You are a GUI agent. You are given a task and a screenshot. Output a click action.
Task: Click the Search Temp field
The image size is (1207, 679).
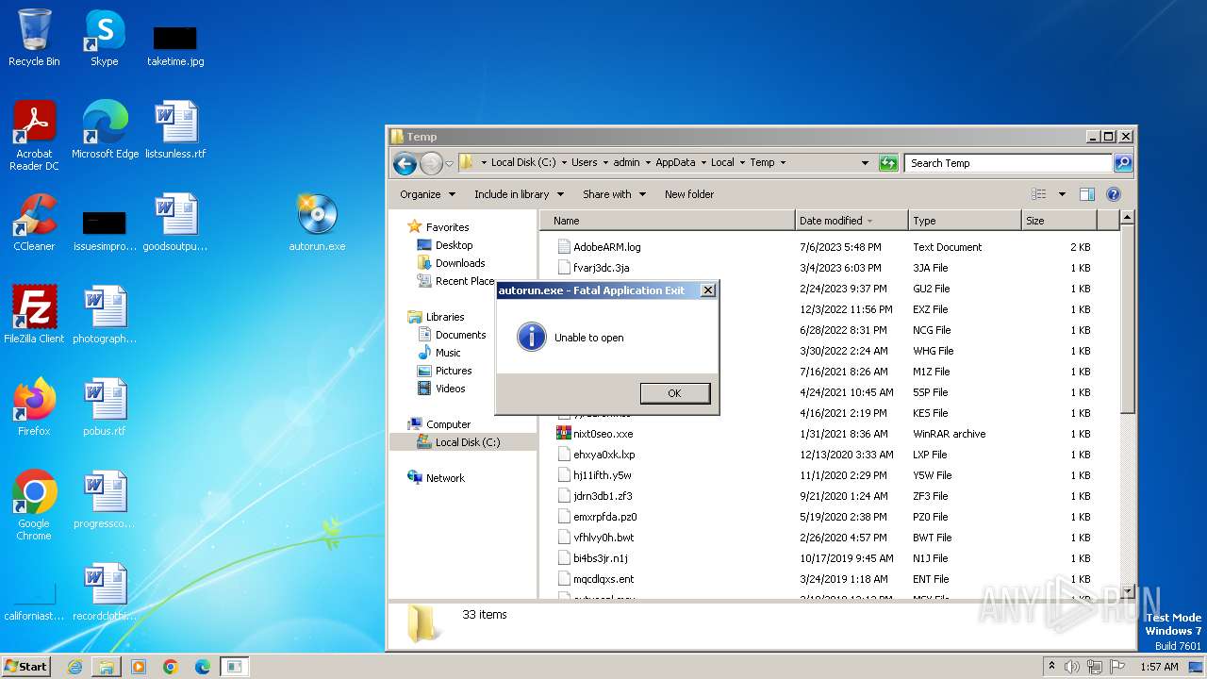pos(1008,163)
